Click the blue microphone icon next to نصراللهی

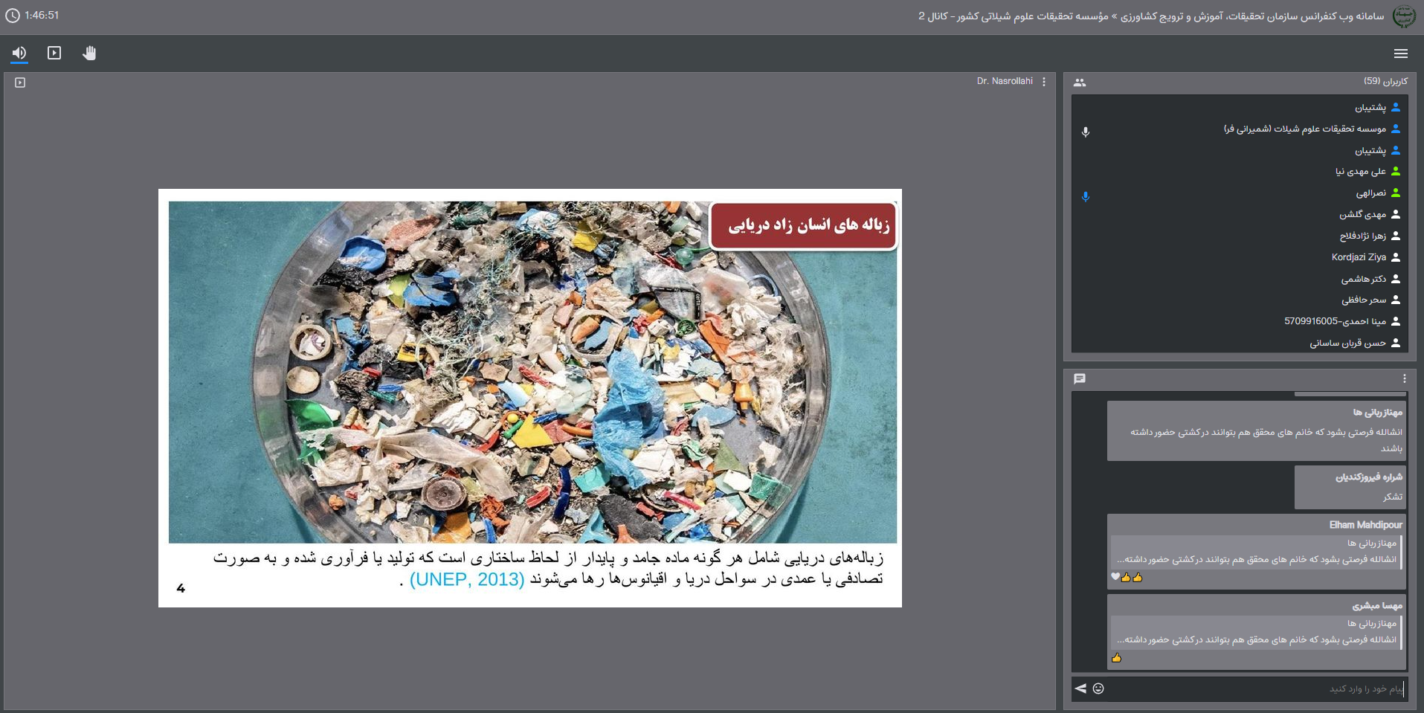coord(1086,196)
